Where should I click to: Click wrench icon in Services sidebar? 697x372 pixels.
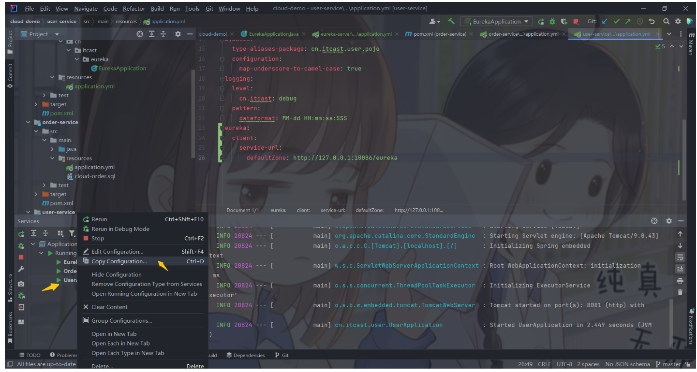(21, 269)
